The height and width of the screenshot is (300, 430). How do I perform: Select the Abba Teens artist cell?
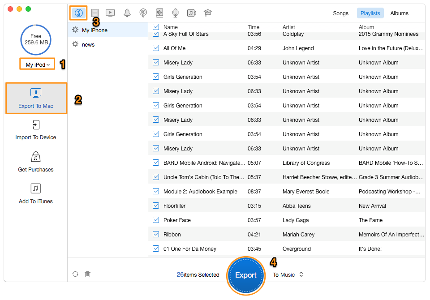click(297, 206)
